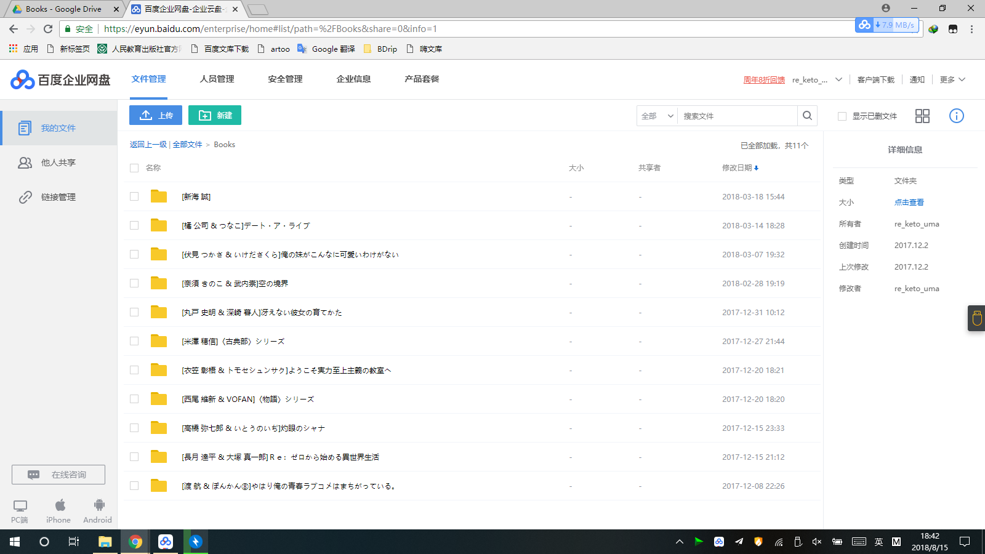Click the folder icon of 〈物語〉シリーズ row

pos(159,399)
